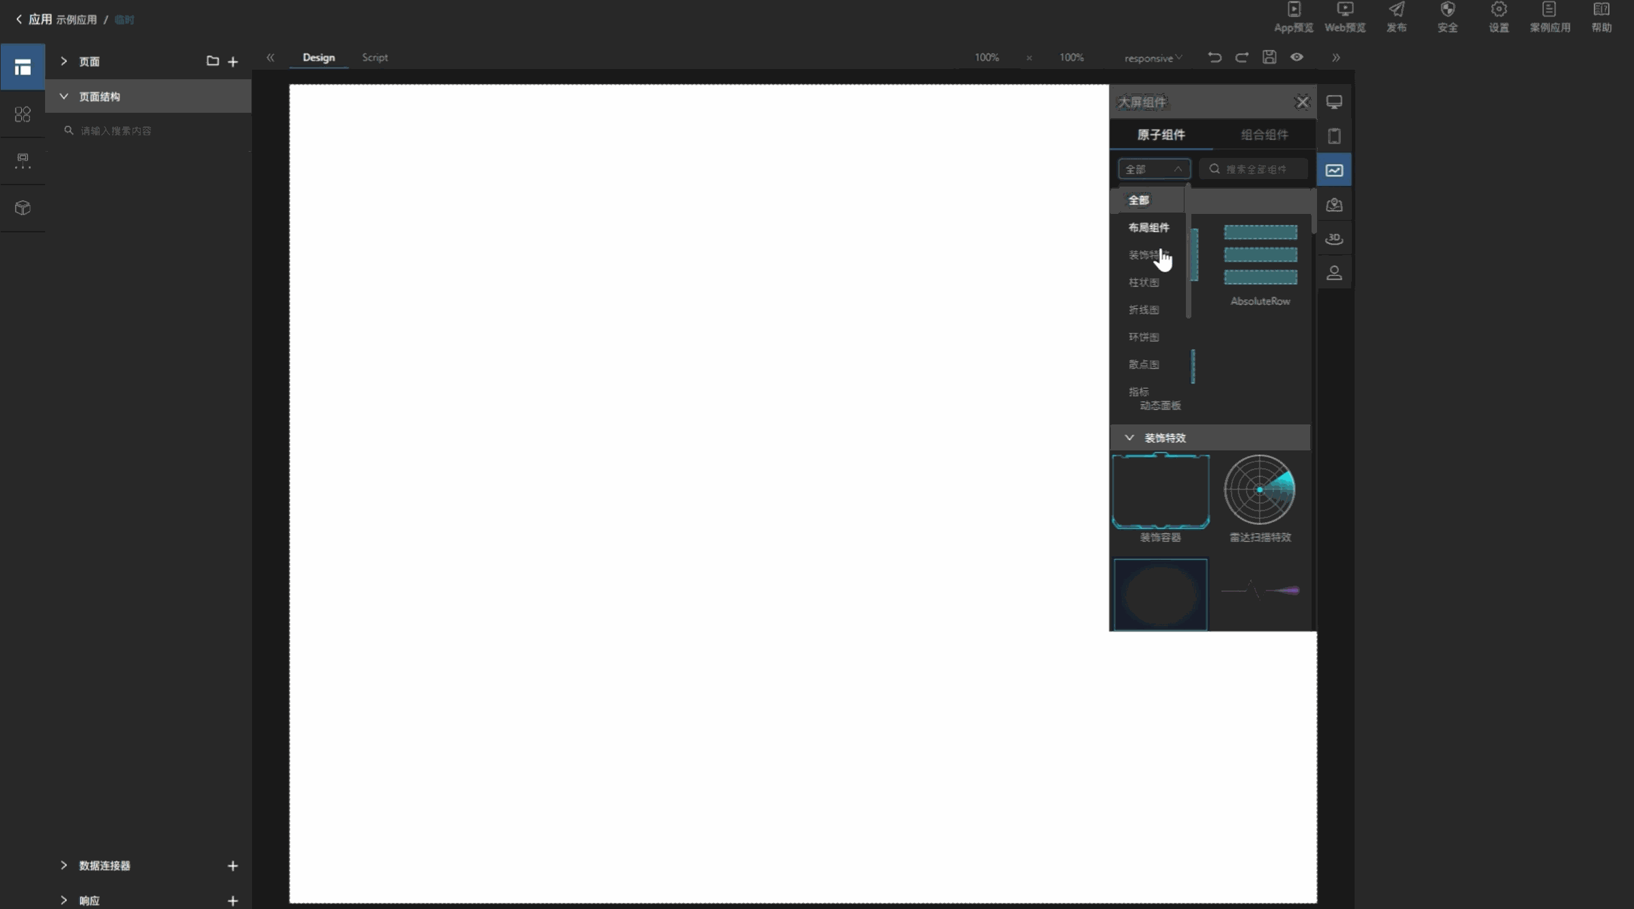The height and width of the screenshot is (909, 1634).
Task: Choose 布局组件 in the dropdown list
Action: [1150, 228]
